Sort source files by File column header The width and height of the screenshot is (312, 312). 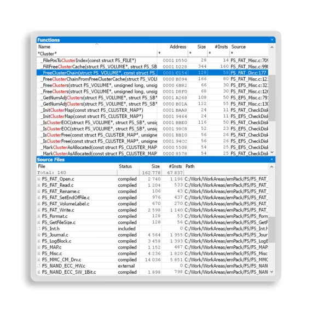pos(77,166)
